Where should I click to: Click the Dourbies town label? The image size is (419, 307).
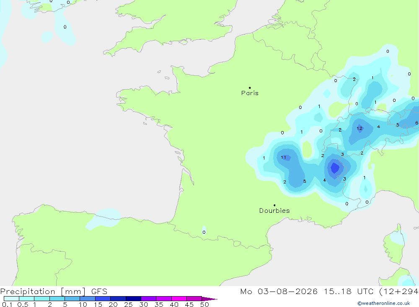274,211
